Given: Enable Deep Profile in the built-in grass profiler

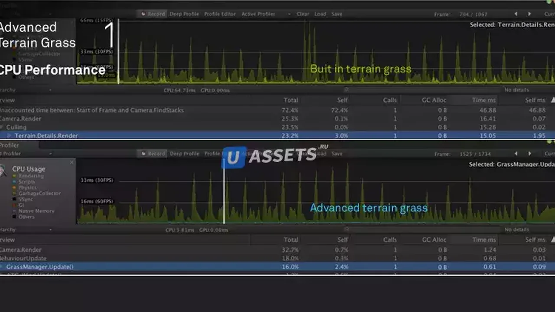Looking at the screenshot, I should point(184,14).
